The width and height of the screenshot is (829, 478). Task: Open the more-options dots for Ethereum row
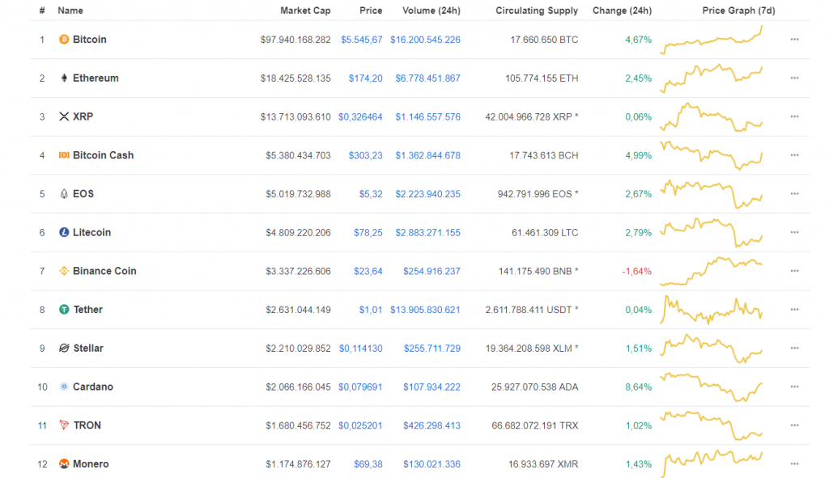[795, 78]
